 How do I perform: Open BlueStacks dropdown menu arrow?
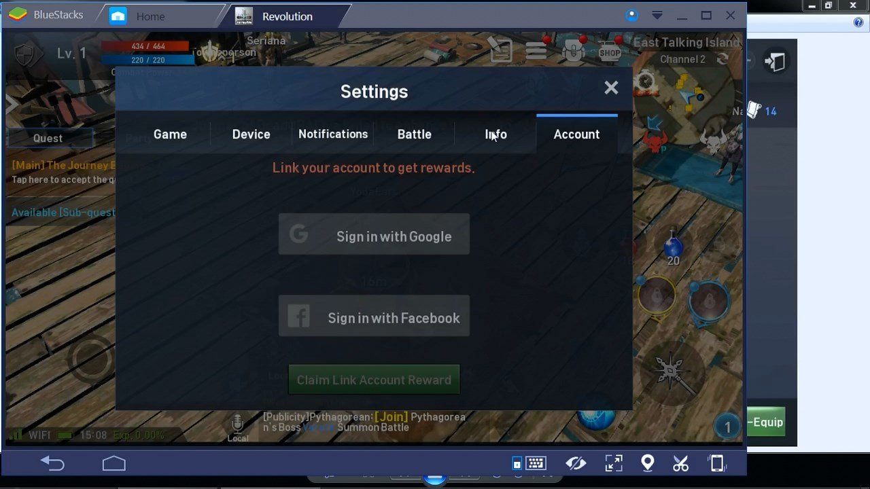(657, 15)
